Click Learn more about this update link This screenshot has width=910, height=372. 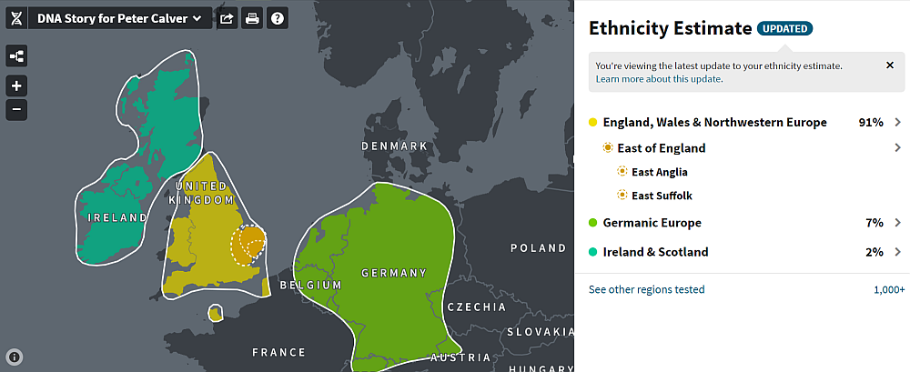pos(659,79)
